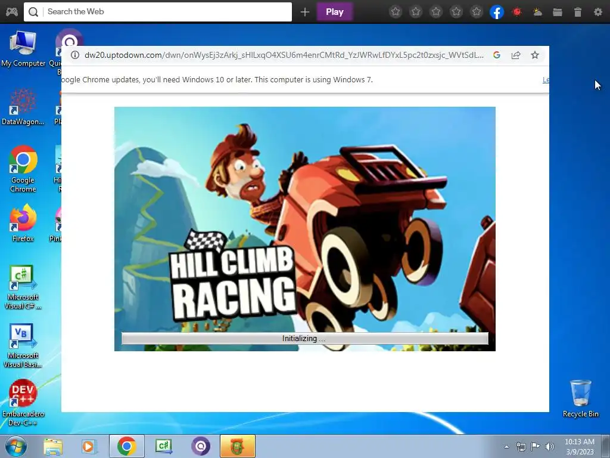Open the purple Q app in taskbar

(201, 446)
